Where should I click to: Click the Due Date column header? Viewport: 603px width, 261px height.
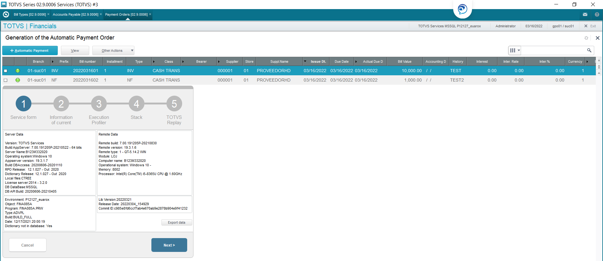(341, 61)
